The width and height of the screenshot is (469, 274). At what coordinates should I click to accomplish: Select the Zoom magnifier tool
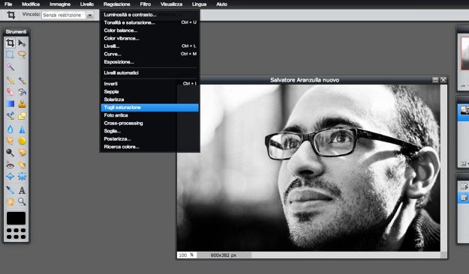[22, 202]
